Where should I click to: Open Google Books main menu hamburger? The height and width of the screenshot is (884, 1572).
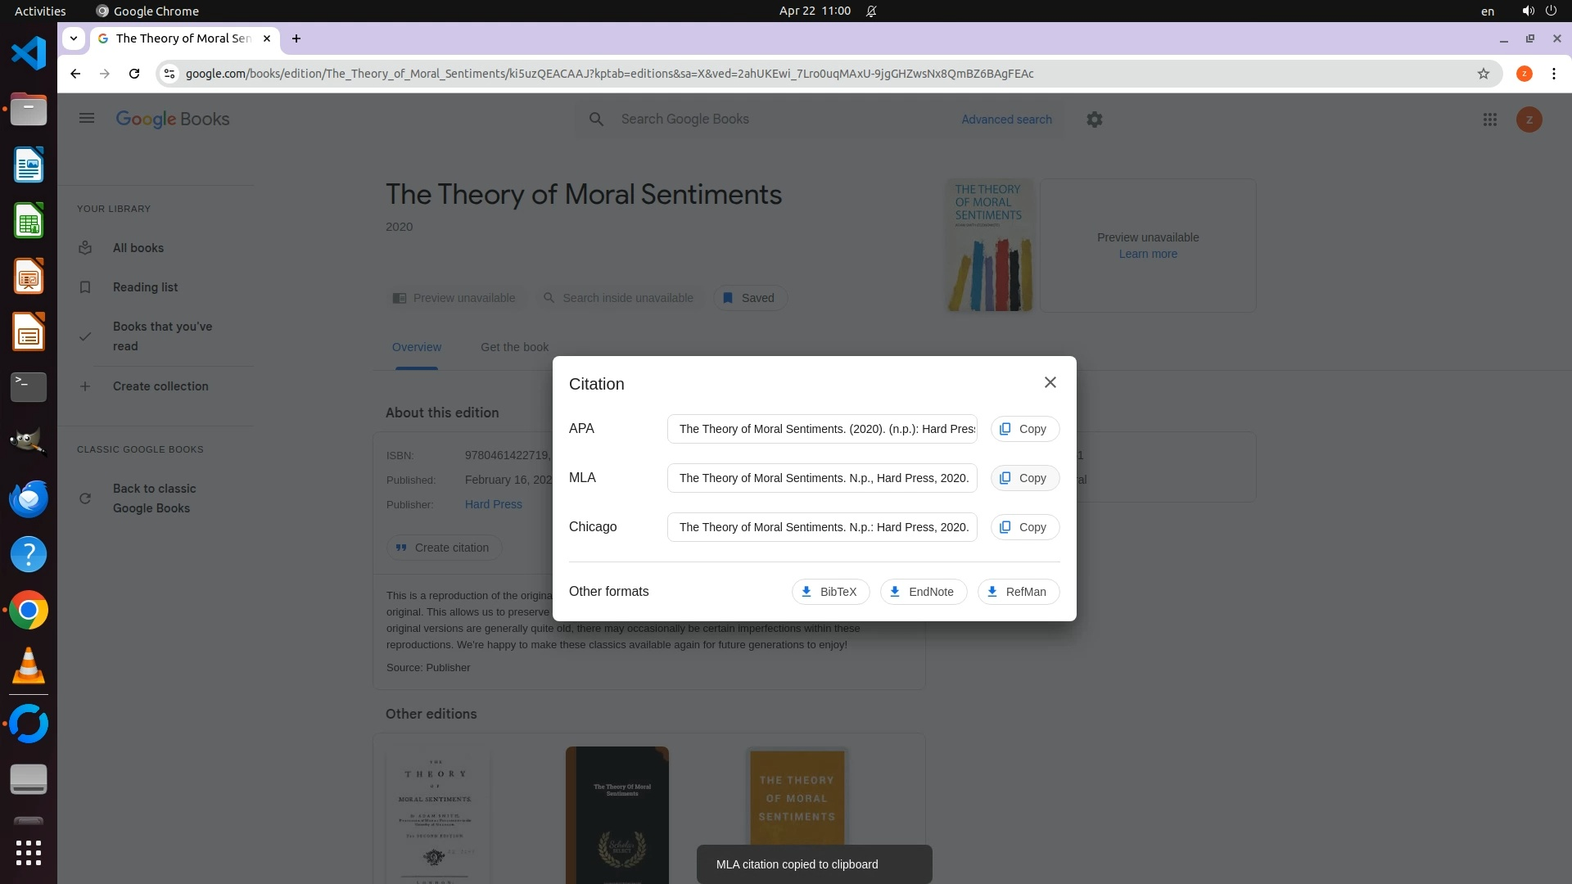87,119
